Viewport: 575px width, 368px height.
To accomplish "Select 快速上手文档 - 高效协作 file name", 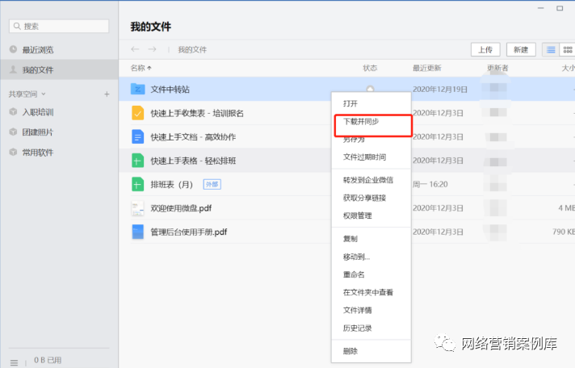I will [x=193, y=137].
